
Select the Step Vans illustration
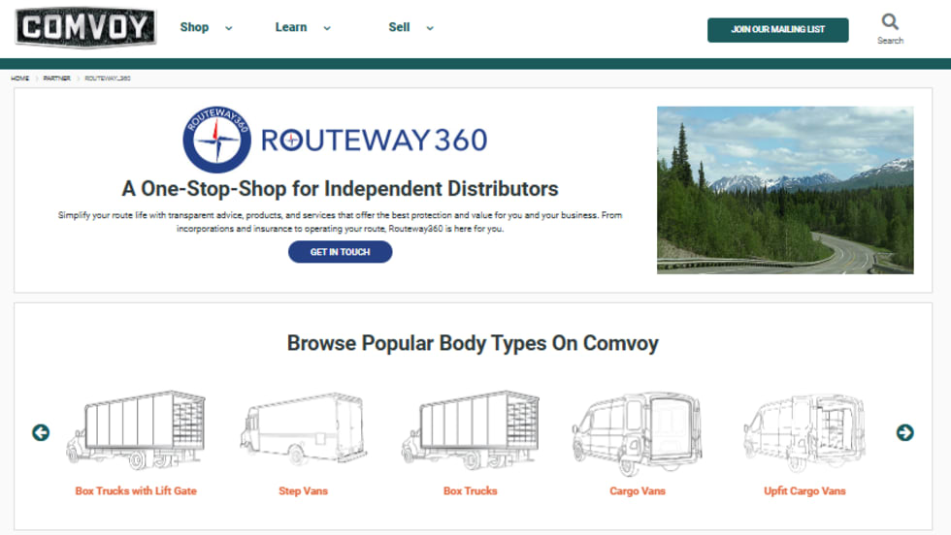(x=303, y=429)
